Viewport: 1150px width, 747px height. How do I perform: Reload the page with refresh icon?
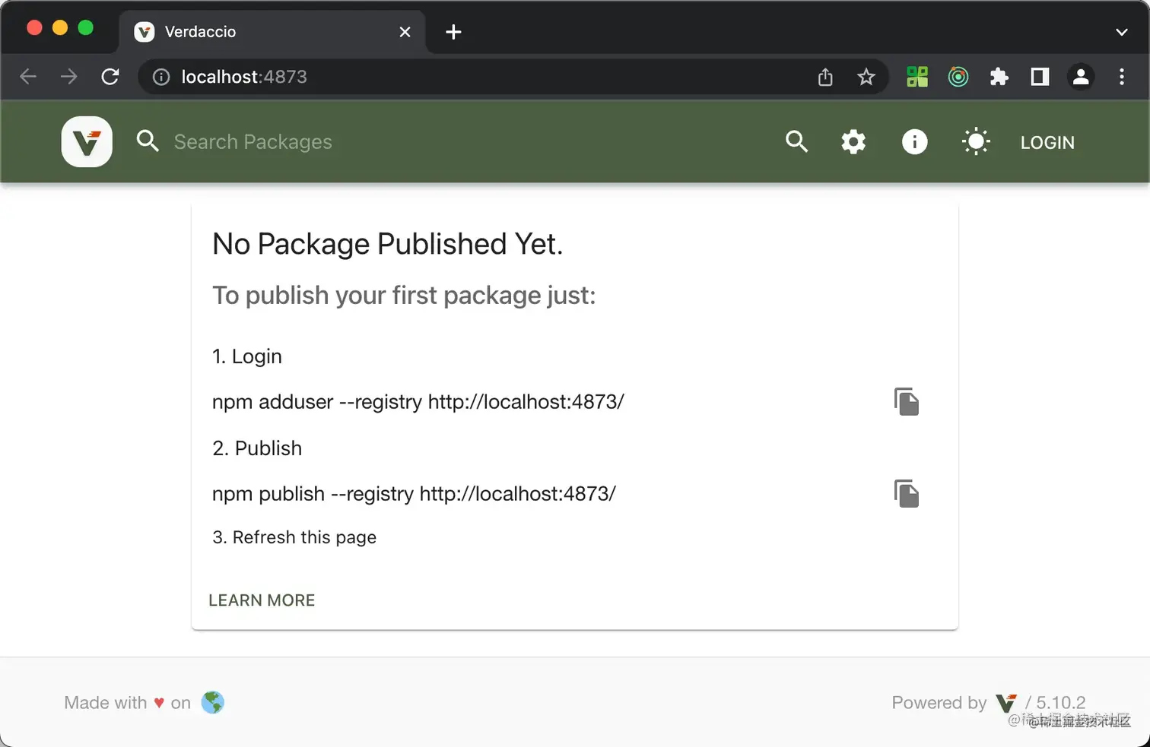pos(110,77)
